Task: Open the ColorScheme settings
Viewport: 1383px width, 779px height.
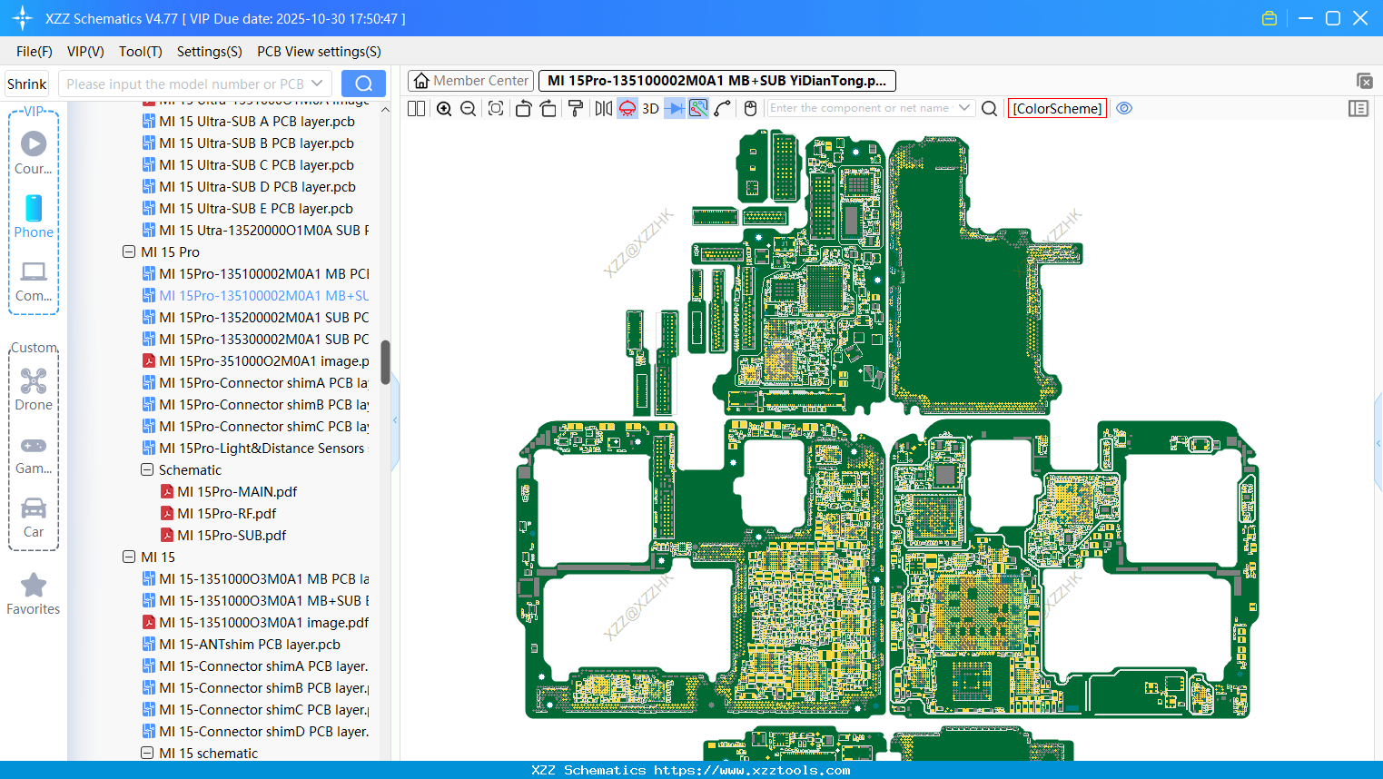Action: pyautogui.click(x=1056, y=108)
